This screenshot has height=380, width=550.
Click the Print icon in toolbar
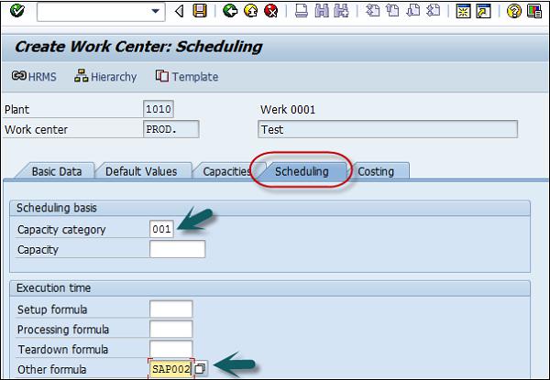(302, 11)
